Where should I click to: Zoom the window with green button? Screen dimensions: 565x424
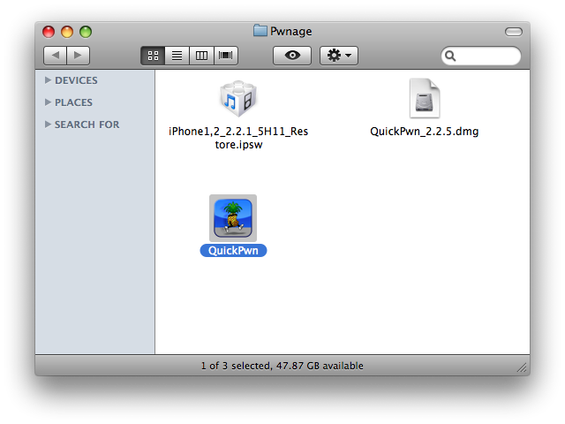[86, 32]
